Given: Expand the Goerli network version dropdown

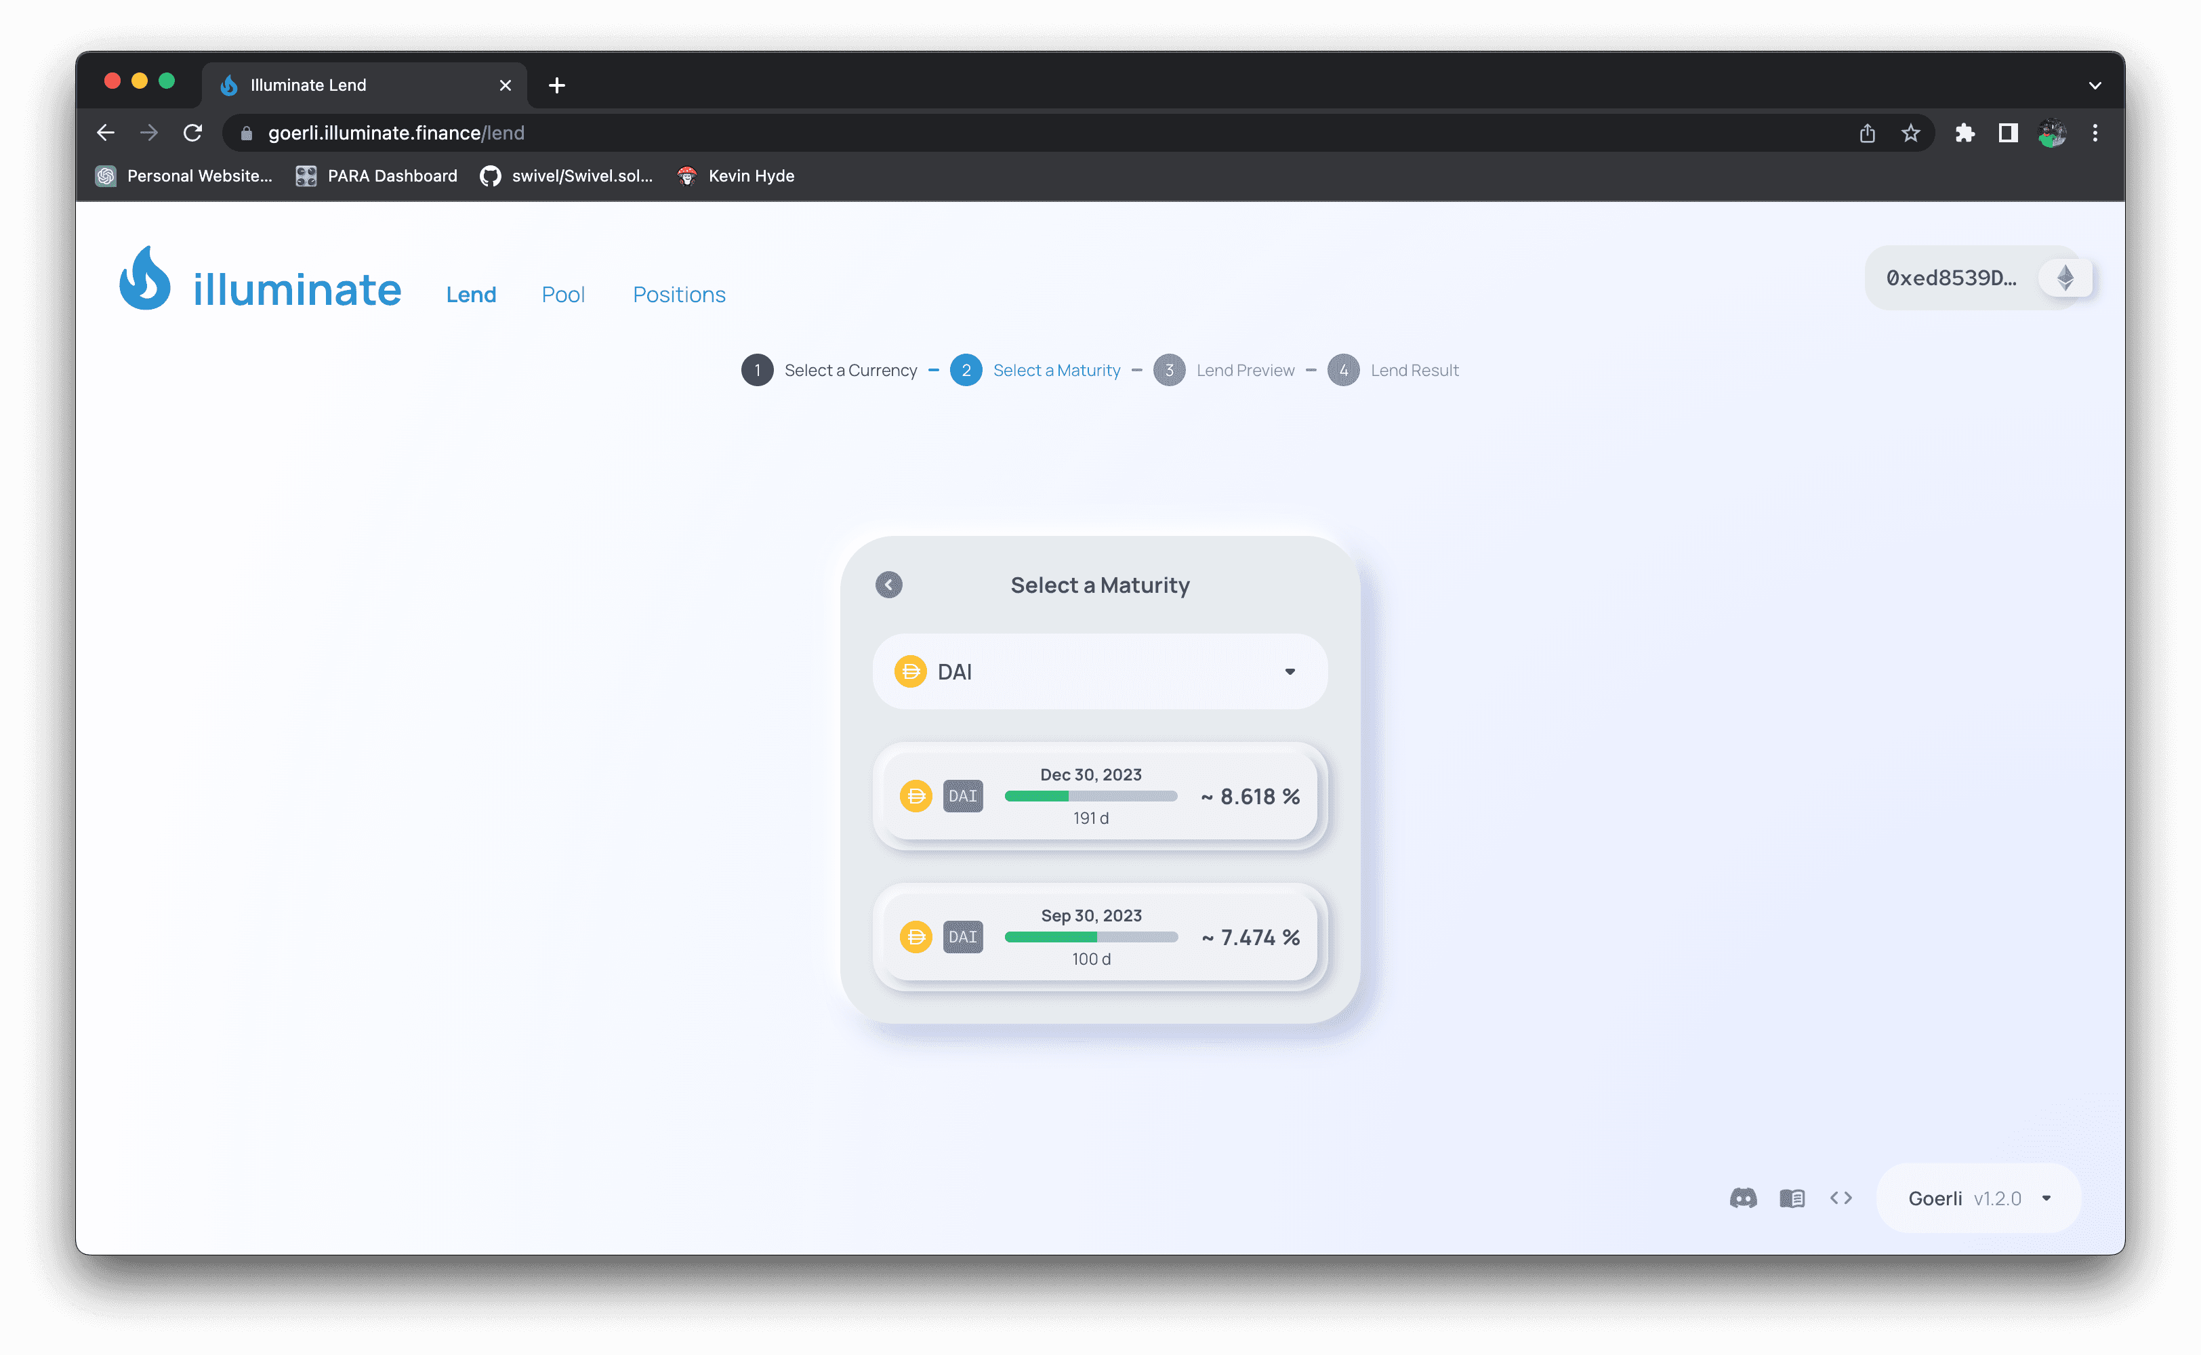Looking at the screenshot, I should pyautogui.click(x=2049, y=1198).
